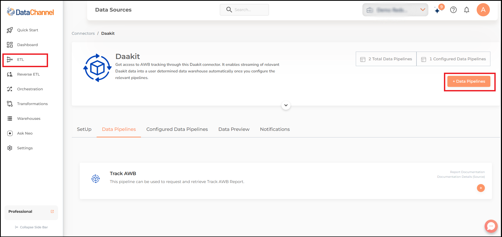
Task: Select ETL in the sidebar
Action: tap(21, 60)
